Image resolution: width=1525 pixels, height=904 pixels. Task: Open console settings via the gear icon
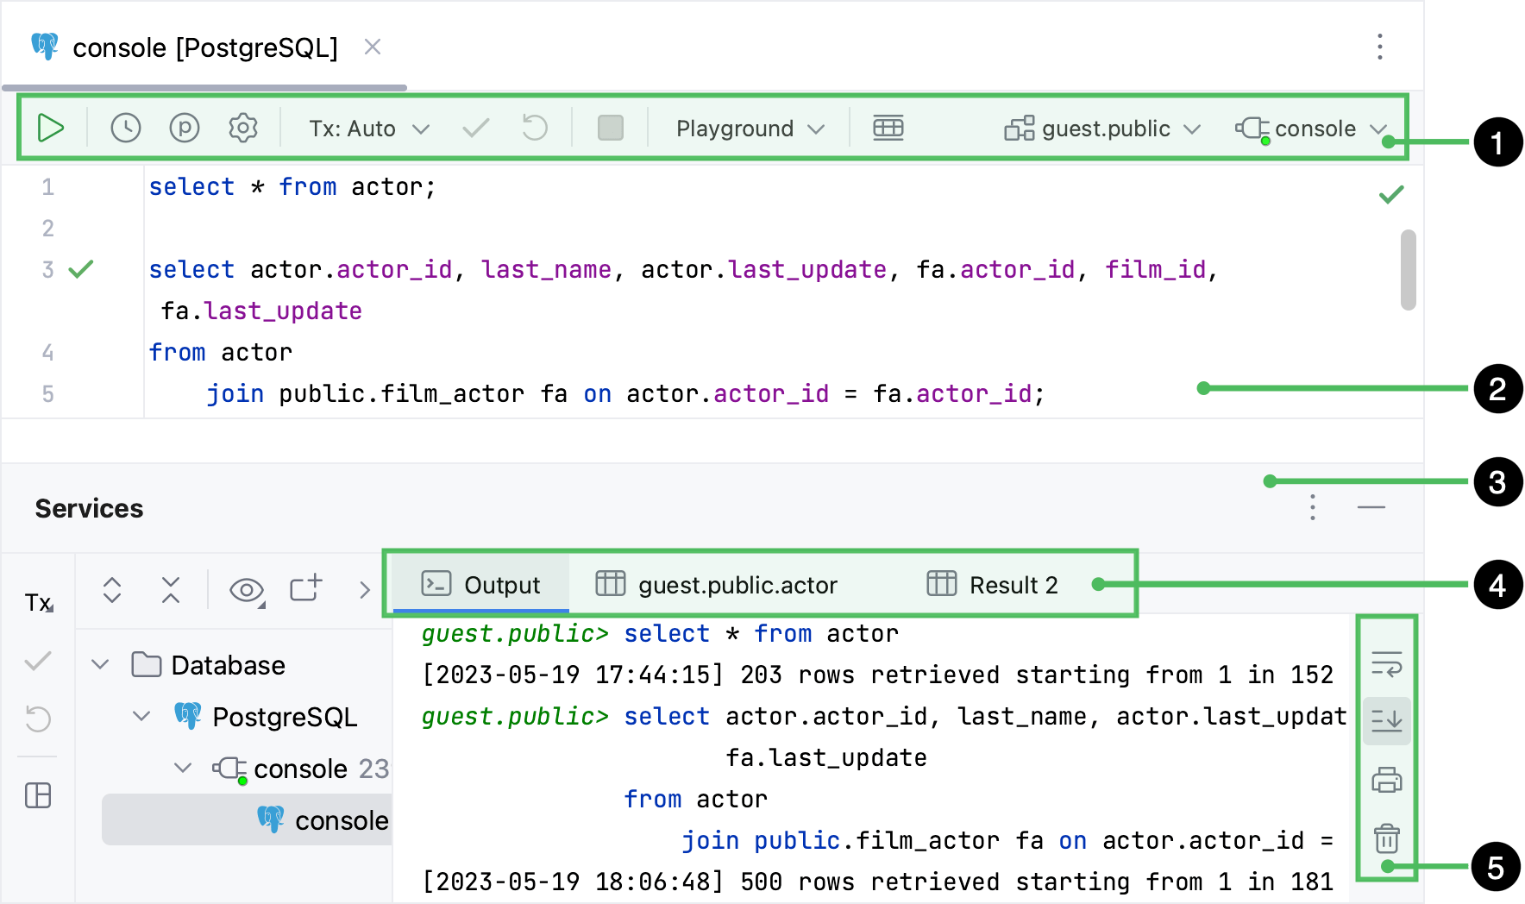tap(242, 128)
